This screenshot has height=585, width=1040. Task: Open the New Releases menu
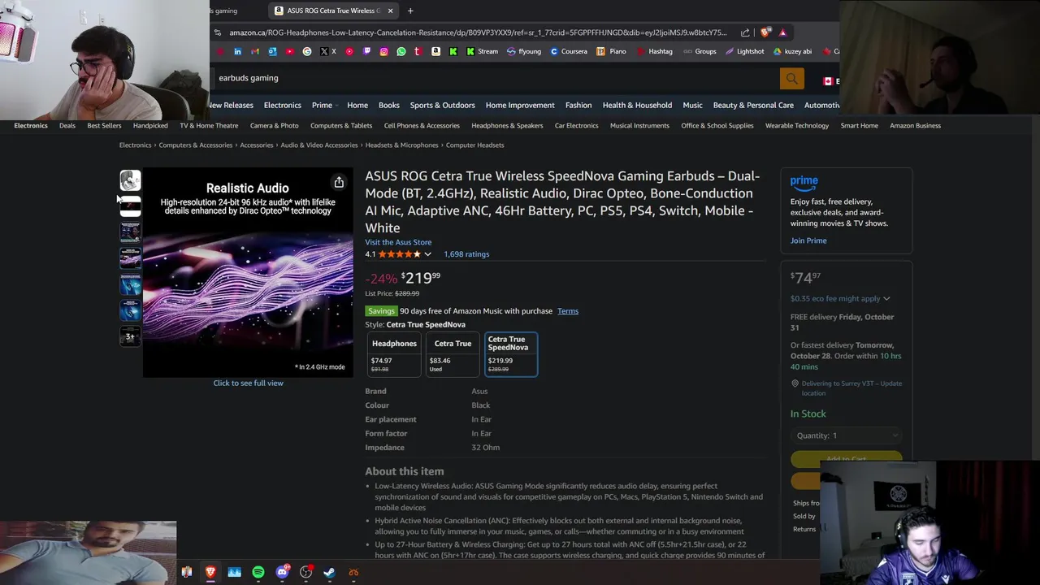point(231,105)
